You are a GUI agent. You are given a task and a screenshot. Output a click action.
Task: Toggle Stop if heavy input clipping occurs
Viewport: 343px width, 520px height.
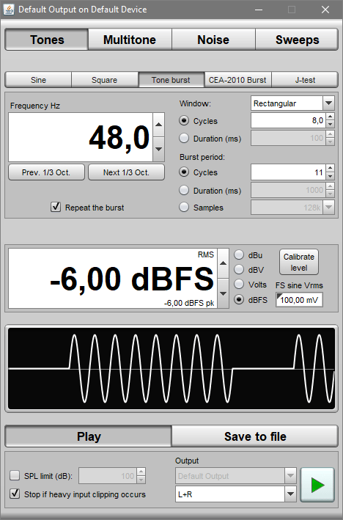[x=15, y=494]
